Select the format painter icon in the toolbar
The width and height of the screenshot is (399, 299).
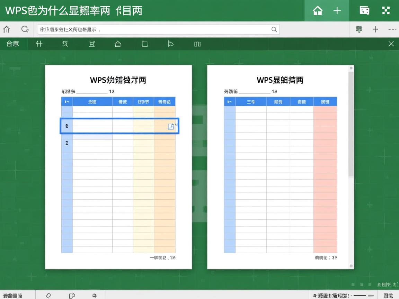point(360,29)
